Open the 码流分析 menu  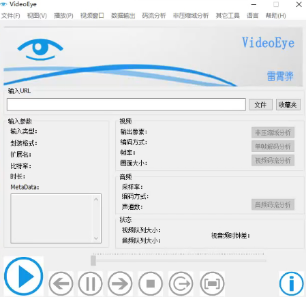point(154,16)
